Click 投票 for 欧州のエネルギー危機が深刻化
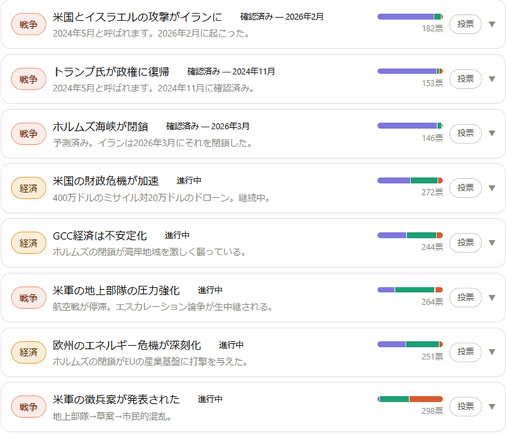The image size is (506, 434). click(x=465, y=352)
